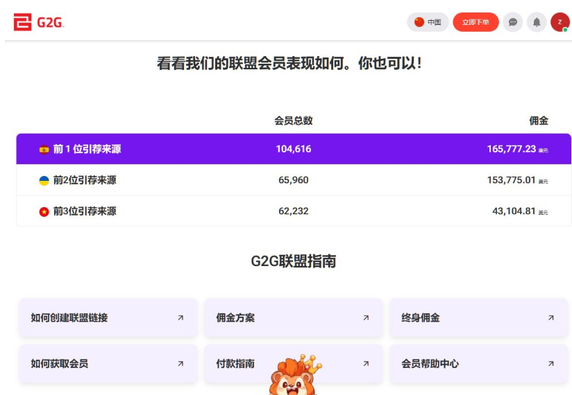Click the 104,616 member count
Image resolution: width=572 pixels, height=395 pixels.
click(x=294, y=149)
